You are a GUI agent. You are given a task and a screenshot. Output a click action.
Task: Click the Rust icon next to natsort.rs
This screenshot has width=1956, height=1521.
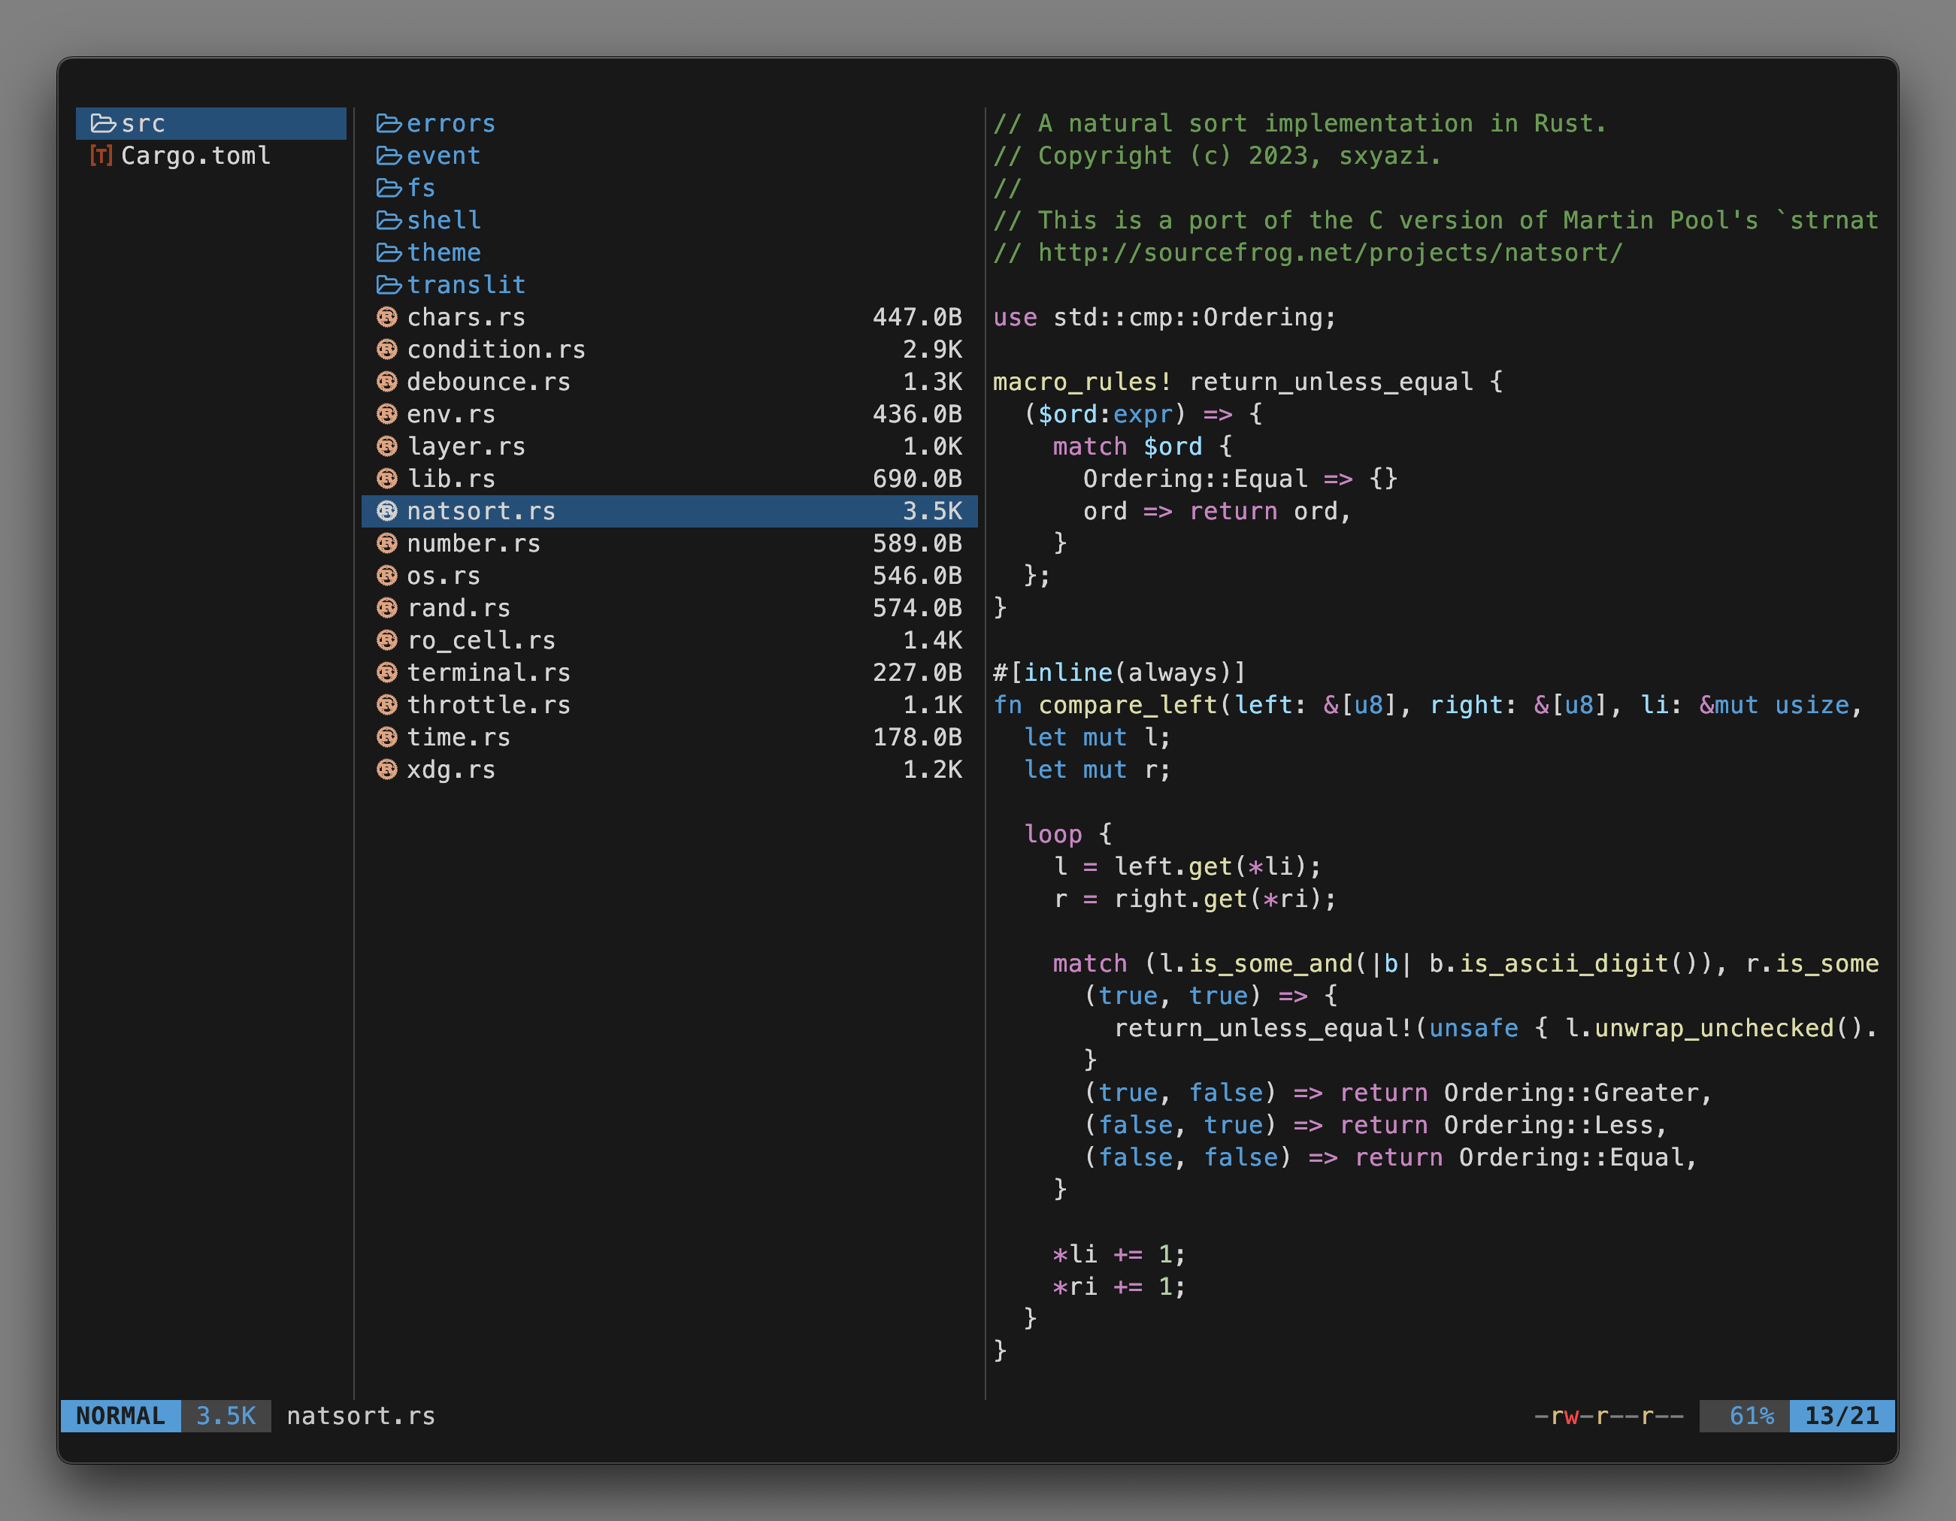(387, 511)
